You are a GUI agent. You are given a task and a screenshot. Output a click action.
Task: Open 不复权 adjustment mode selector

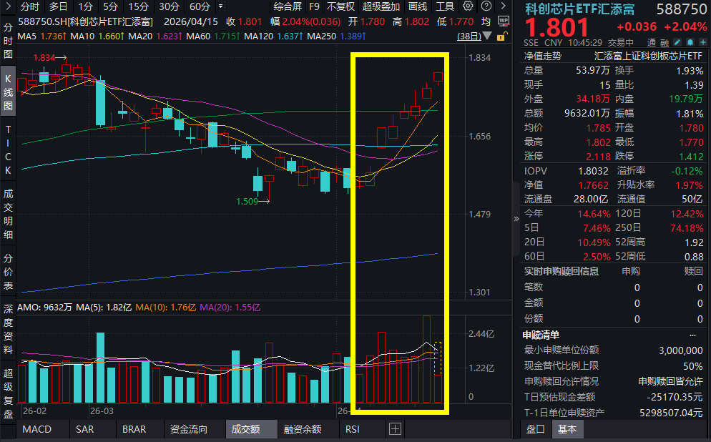pyautogui.click(x=340, y=6)
